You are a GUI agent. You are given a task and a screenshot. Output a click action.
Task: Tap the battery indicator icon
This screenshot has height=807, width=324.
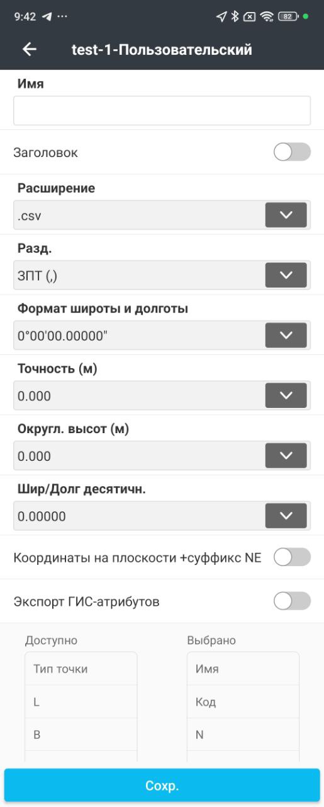[x=288, y=16]
